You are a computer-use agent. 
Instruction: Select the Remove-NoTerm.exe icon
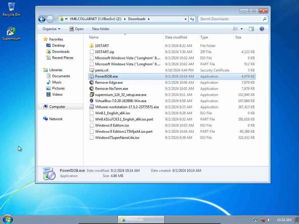tap(91, 89)
